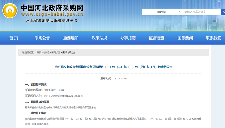Click project number BDCX-2023-11-28
This screenshot has width=225, height=128.
point(54,90)
